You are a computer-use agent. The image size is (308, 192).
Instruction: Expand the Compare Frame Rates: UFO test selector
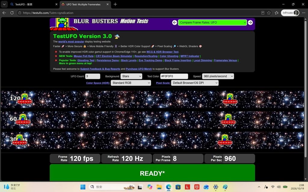pos(212,22)
